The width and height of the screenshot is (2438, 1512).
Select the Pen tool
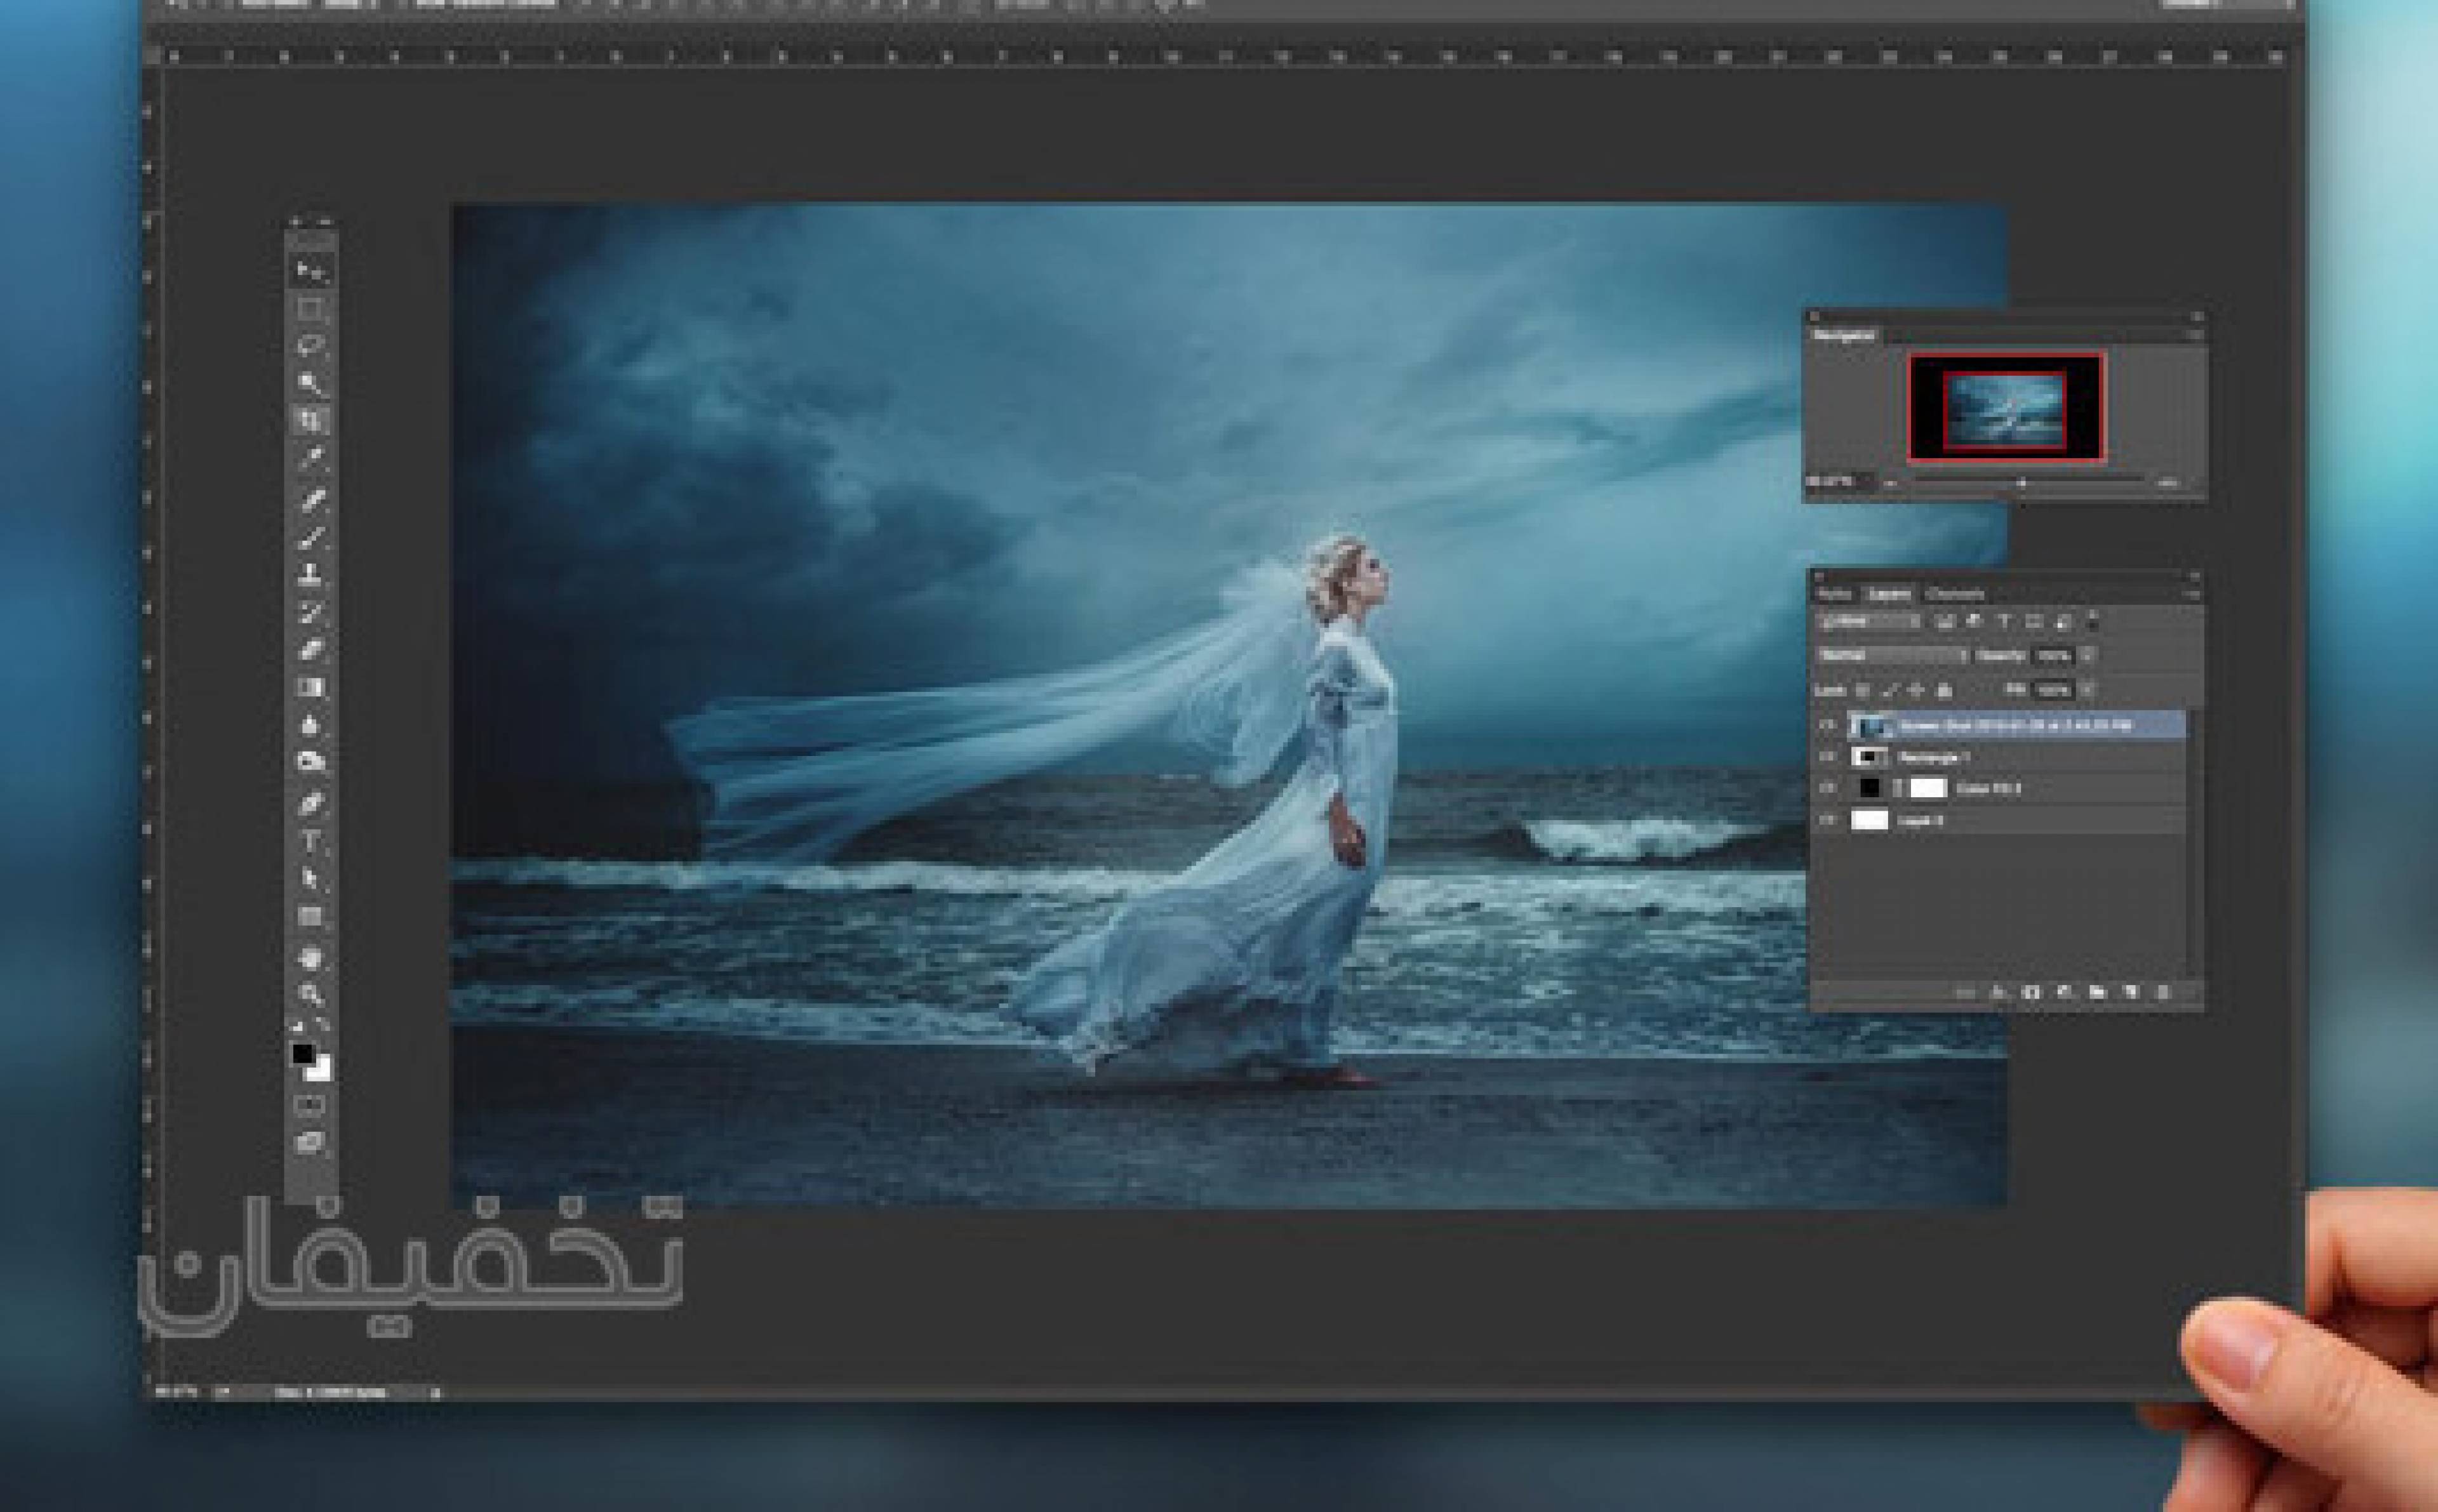tap(311, 803)
